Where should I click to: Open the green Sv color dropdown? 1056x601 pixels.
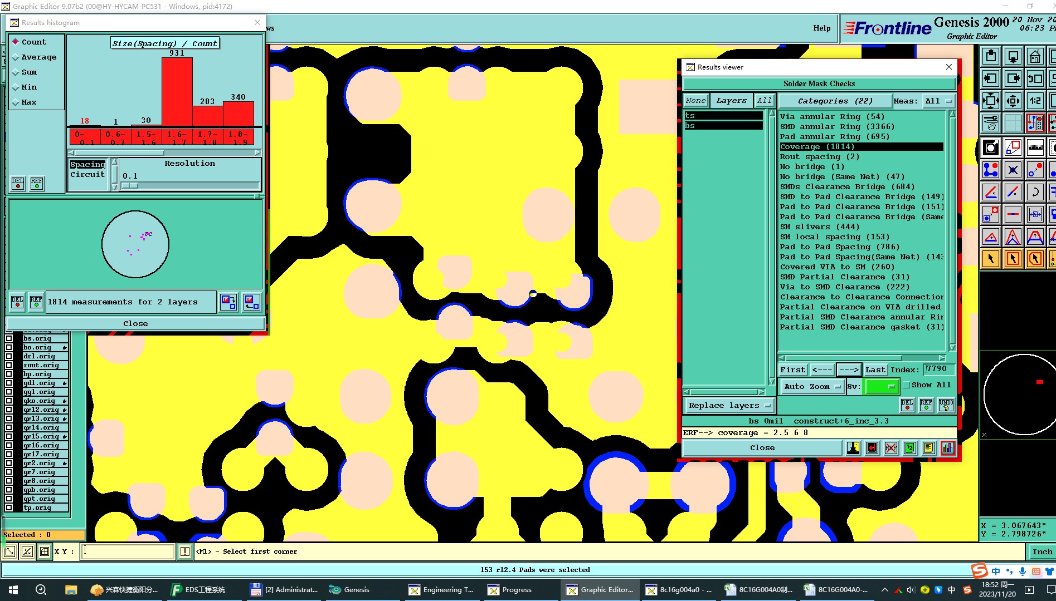click(x=881, y=386)
